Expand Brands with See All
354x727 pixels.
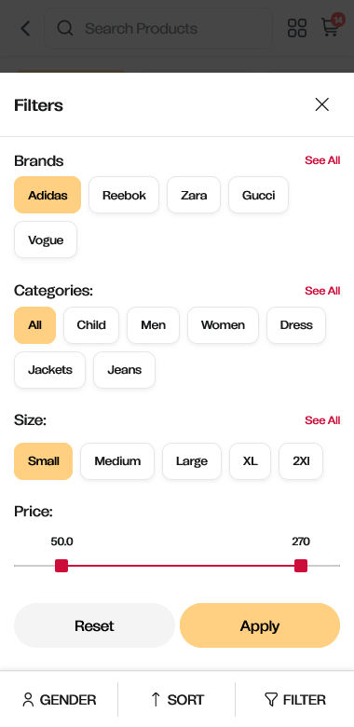[322, 160]
